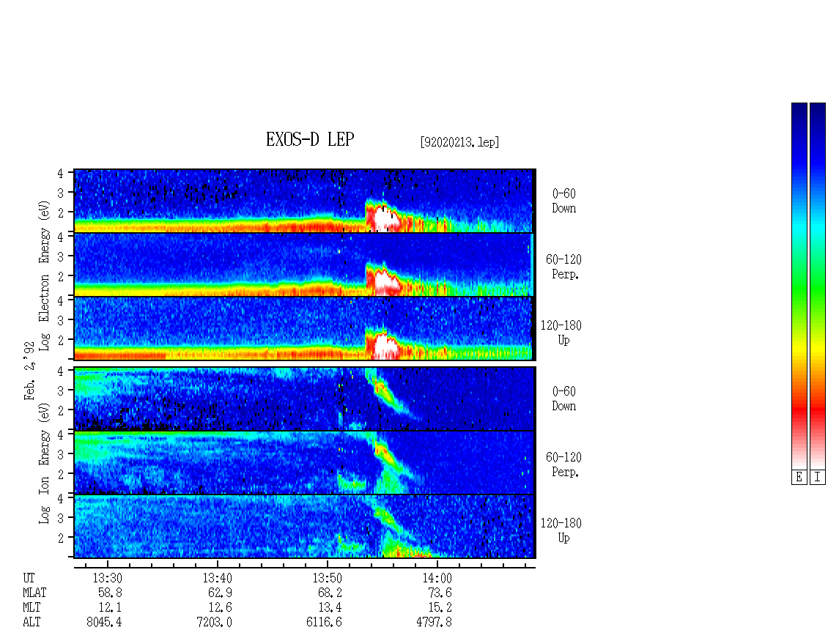Click the ion 60-120 Perp. panel label
Image resolution: width=828 pixels, height=641 pixels.
(563, 464)
